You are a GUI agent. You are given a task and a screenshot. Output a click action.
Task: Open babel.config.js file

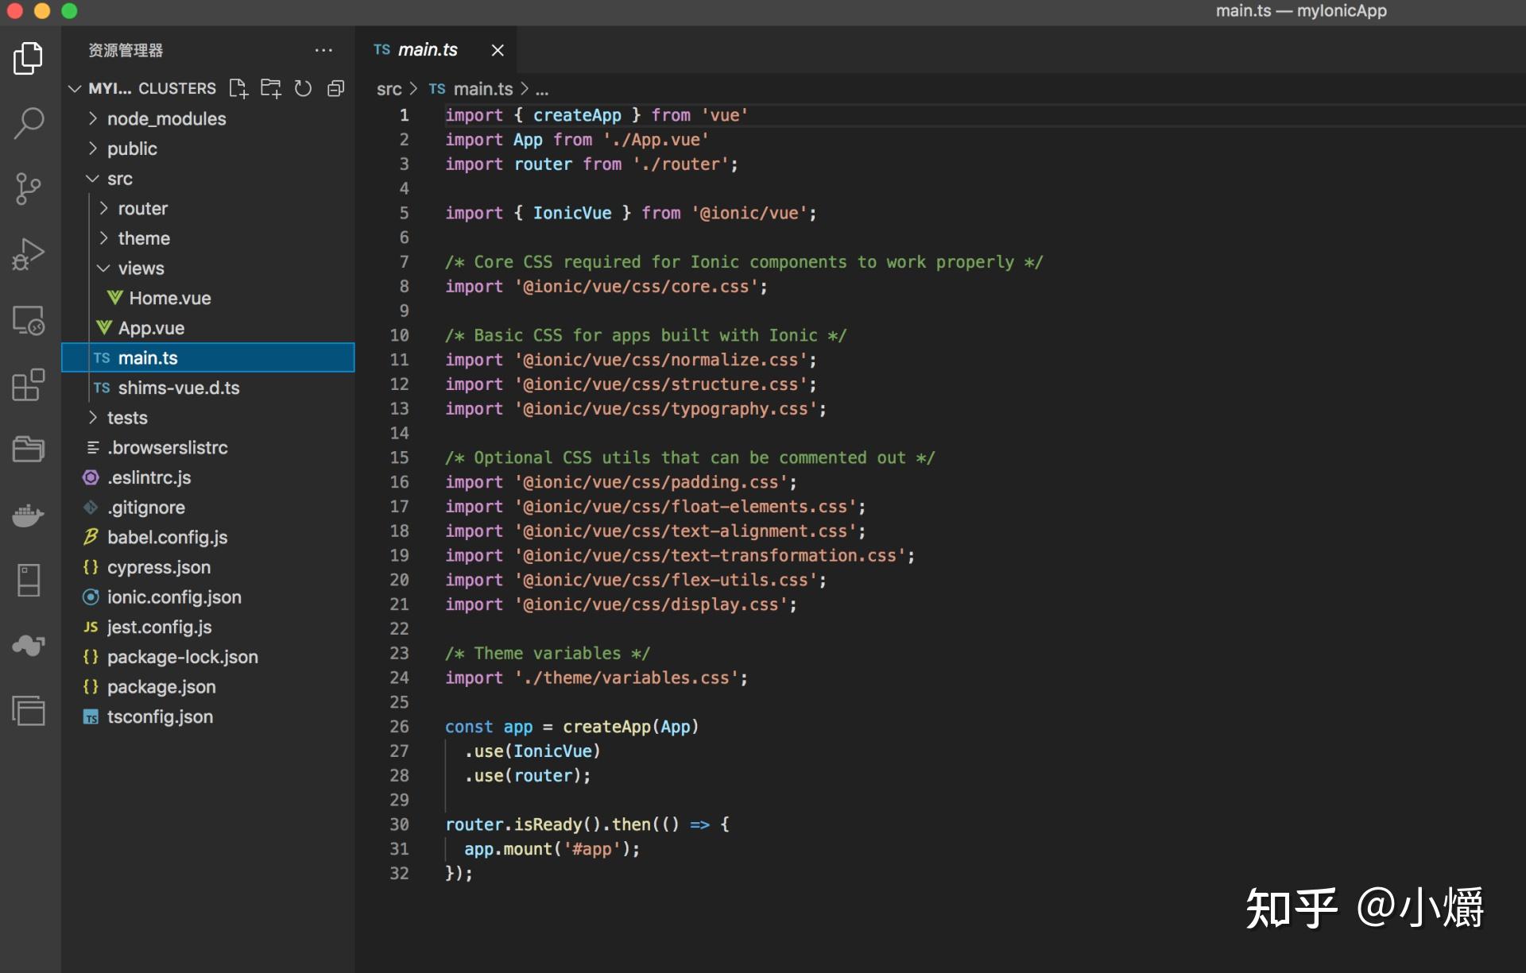[x=209, y=538]
